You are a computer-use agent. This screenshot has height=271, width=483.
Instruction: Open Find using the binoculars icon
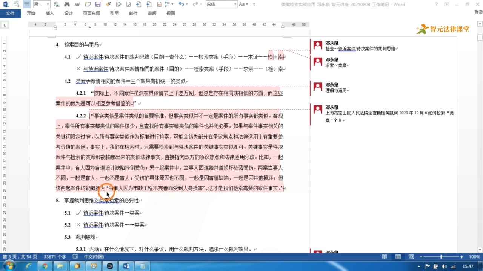(67, 4)
